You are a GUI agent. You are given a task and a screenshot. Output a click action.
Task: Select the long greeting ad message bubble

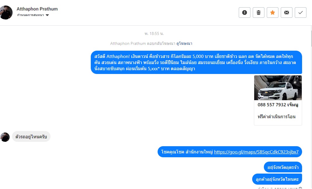click(196, 62)
